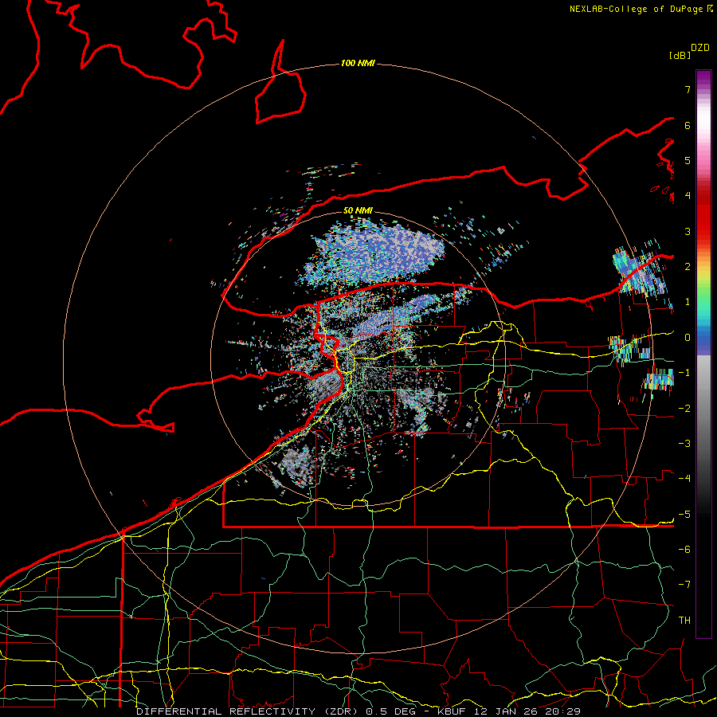Click the 2 value on the color scale

[x=688, y=267]
